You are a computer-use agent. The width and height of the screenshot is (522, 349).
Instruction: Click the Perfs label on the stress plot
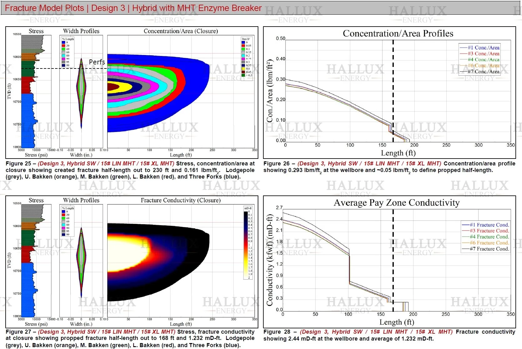click(97, 62)
